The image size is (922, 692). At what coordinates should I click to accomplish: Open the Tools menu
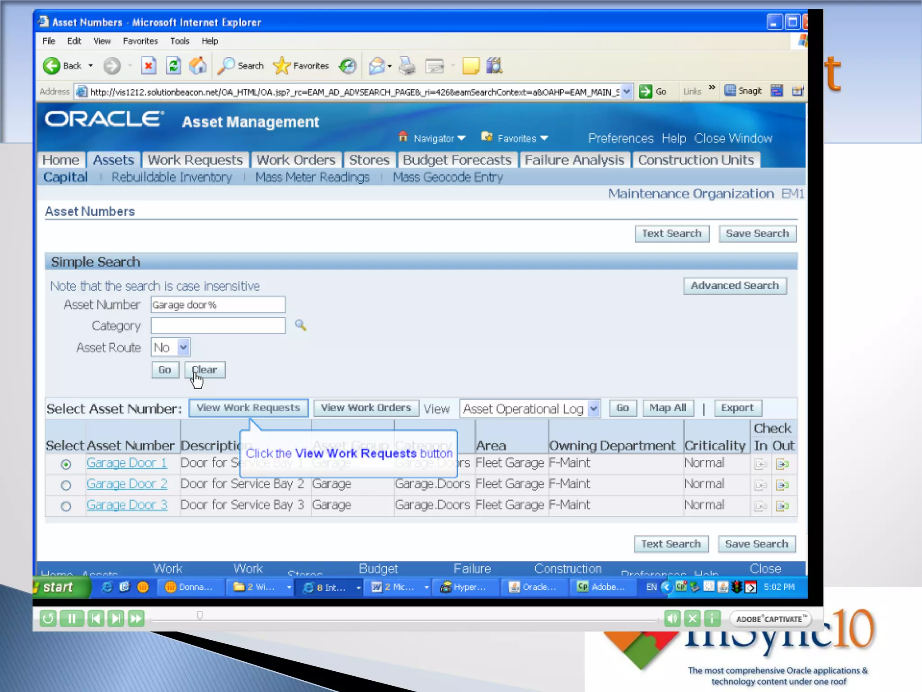tap(179, 41)
